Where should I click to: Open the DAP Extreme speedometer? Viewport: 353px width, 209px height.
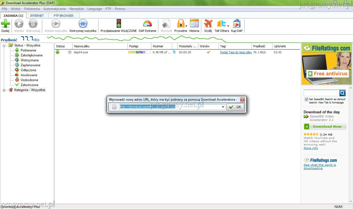(147, 24)
